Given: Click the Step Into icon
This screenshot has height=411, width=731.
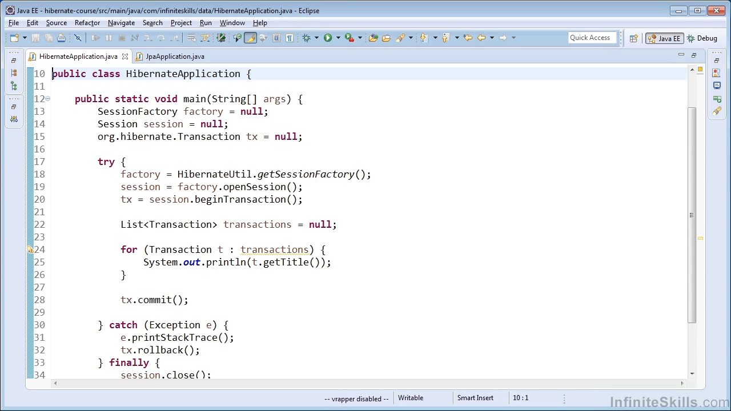Looking at the screenshot, I should 148,38.
